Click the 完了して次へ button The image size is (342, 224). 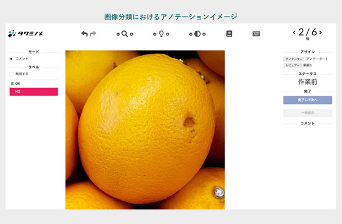pyautogui.click(x=308, y=100)
